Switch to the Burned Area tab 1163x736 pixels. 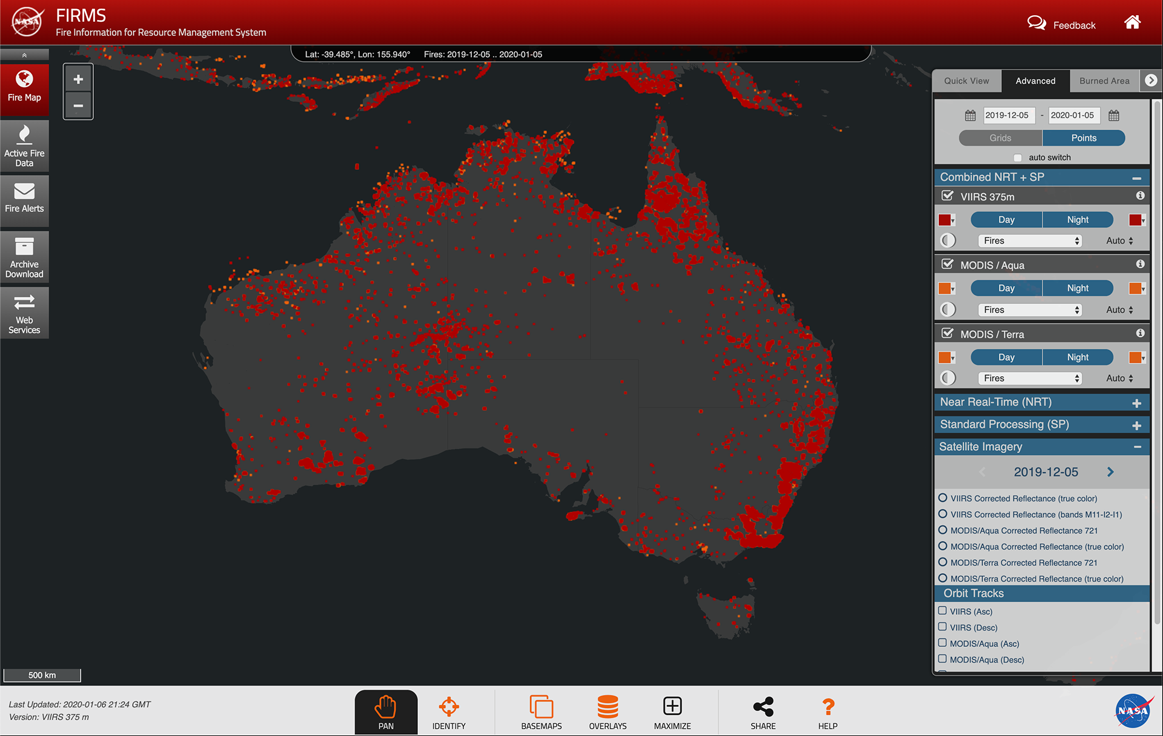[x=1104, y=81]
